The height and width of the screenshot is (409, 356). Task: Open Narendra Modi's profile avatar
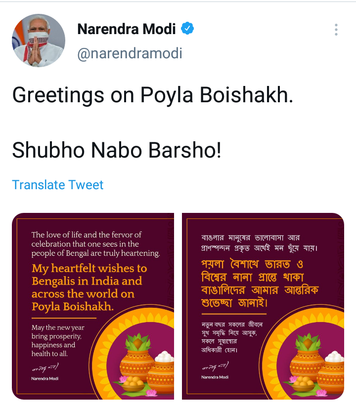click(39, 41)
